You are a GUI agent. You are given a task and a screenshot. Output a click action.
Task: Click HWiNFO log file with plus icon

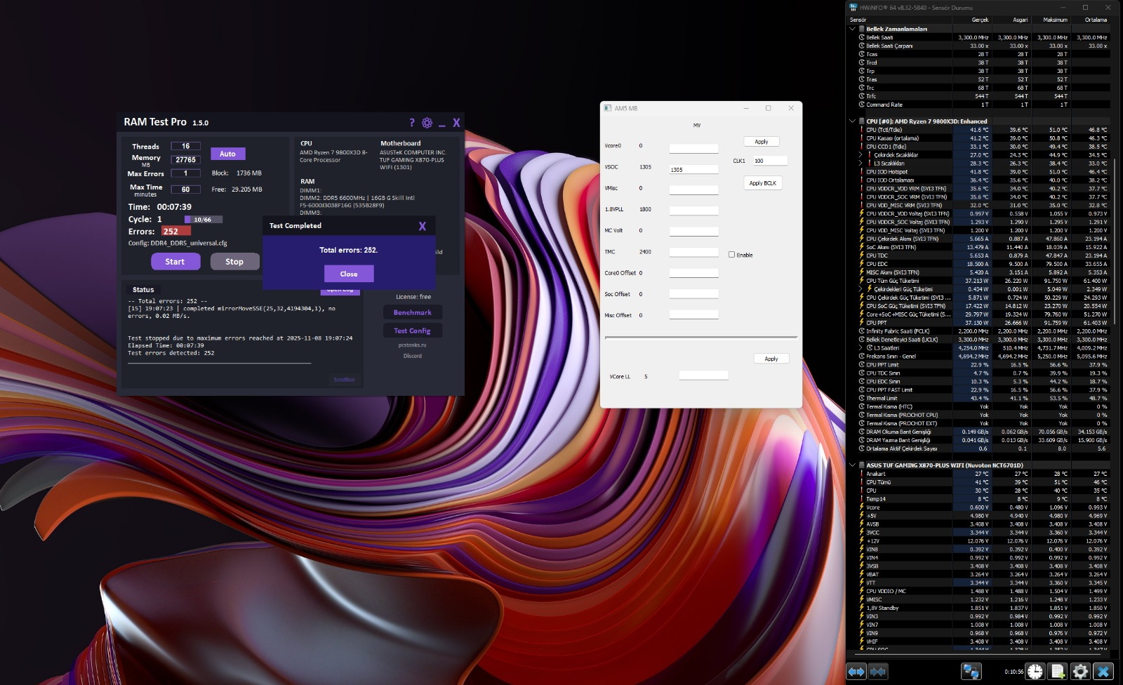tap(1058, 672)
